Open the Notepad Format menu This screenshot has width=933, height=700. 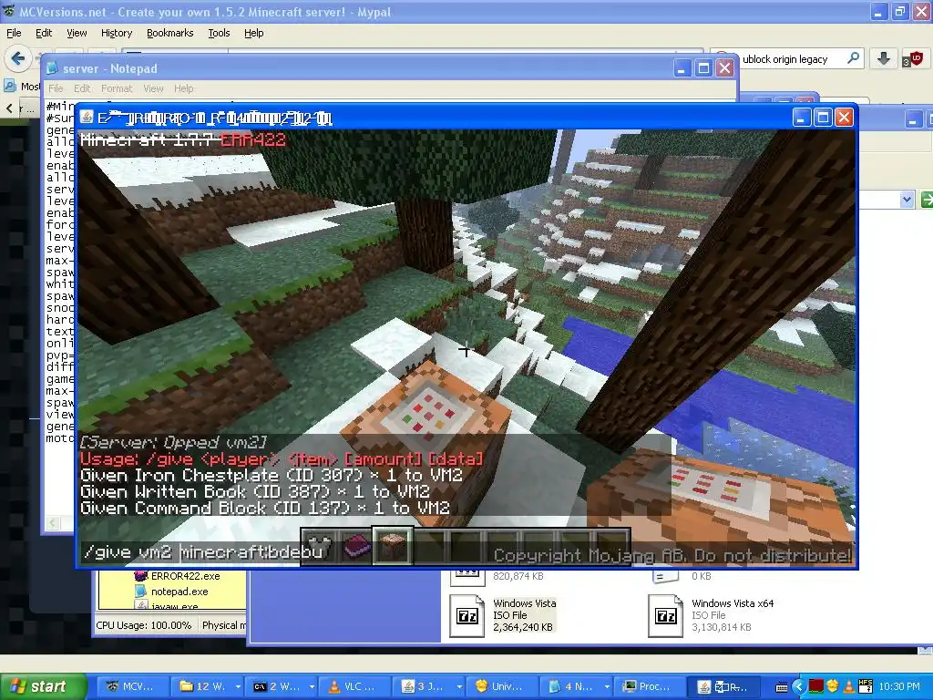[117, 88]
